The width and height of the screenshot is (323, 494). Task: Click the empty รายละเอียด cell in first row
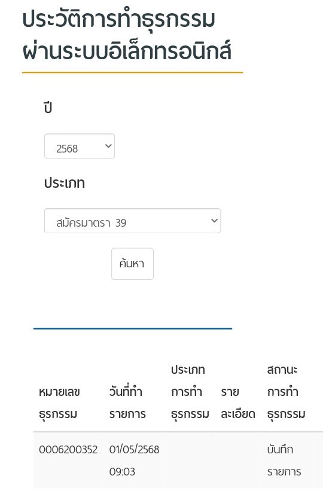pyautogui.click(x=238, y=461)
